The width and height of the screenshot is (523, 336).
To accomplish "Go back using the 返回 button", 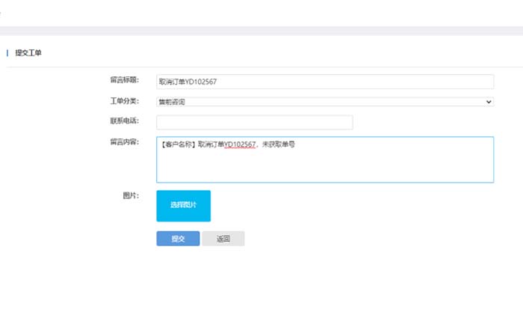I will point(223,239).
